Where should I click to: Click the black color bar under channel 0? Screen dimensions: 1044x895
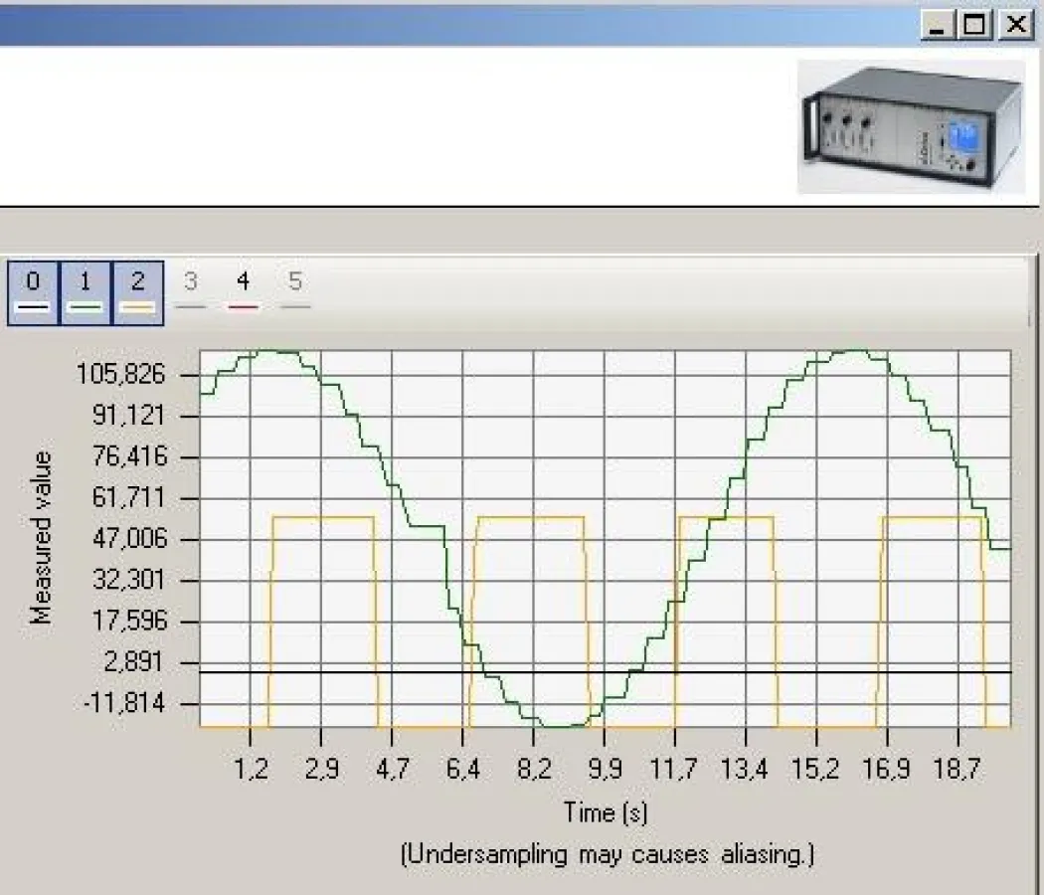33,299
